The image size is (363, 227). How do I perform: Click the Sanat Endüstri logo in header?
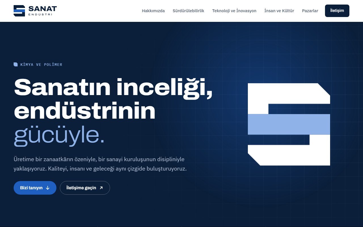pyautogui.click(x=35, y=11)
